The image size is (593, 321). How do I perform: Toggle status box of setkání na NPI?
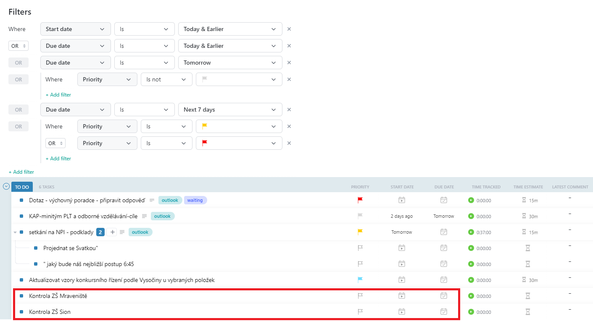[21, 232]
